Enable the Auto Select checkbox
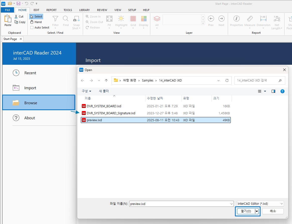 (x=32, y=27)
